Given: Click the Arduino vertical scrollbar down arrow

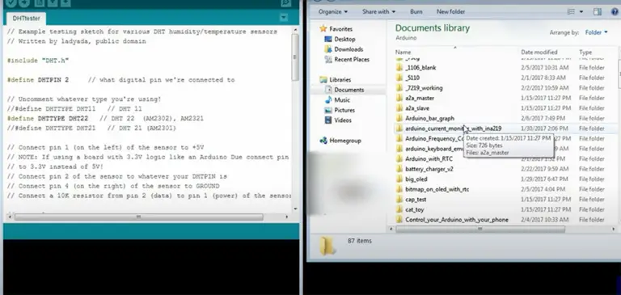Looking at the screenshot, I should coord(295,209).
